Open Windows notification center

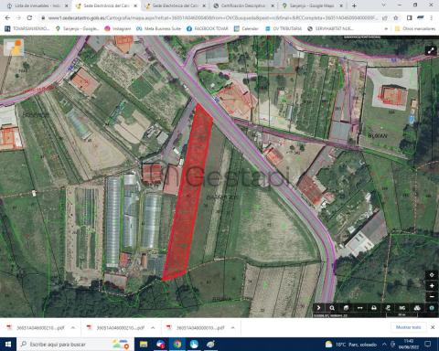[428, 345]
